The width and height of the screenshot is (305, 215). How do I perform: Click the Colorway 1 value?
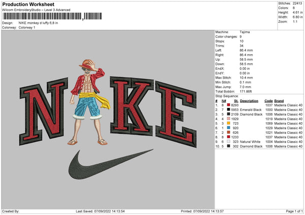pos(27,27)
